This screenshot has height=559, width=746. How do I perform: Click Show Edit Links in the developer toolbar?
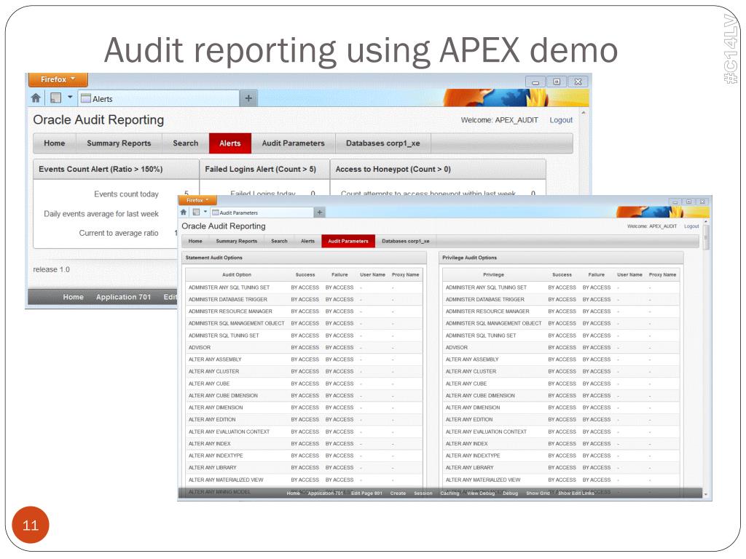[576, 493]
